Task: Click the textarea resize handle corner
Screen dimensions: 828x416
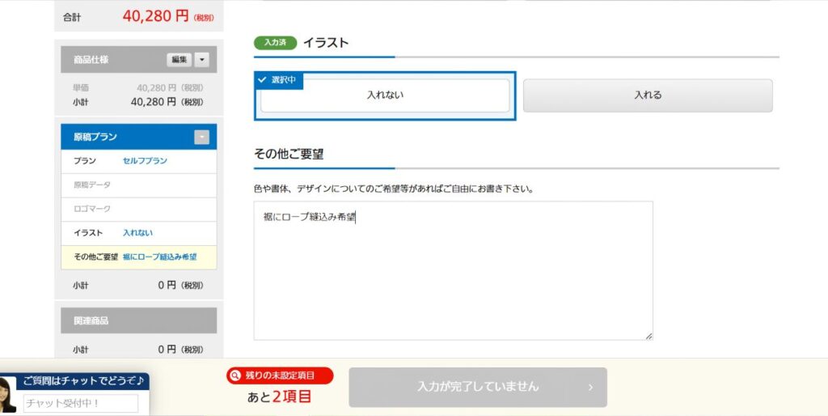Action: [x=648, y=336]
